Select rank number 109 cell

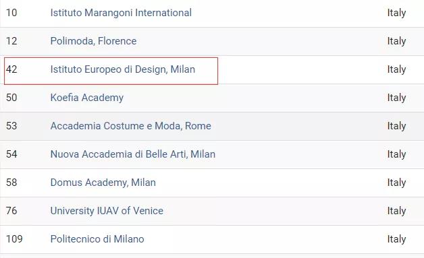[14, 239]
